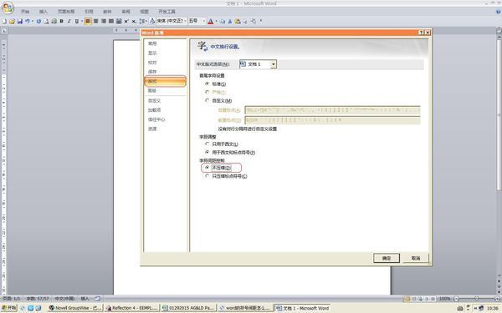Select 用于西文和标点符号(P) radio button
This screenshot has height=313, width=502.
tap(207, 153)
